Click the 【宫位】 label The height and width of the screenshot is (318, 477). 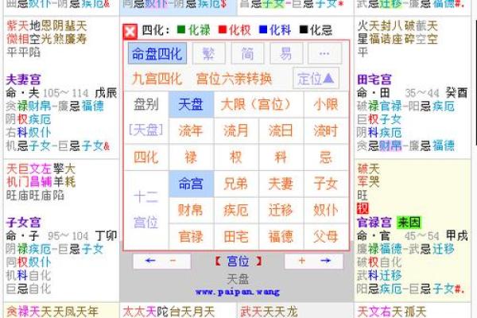(x=238, y=262)
